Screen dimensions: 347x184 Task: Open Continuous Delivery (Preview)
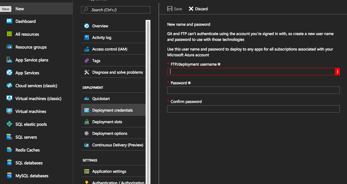(113, 145)
